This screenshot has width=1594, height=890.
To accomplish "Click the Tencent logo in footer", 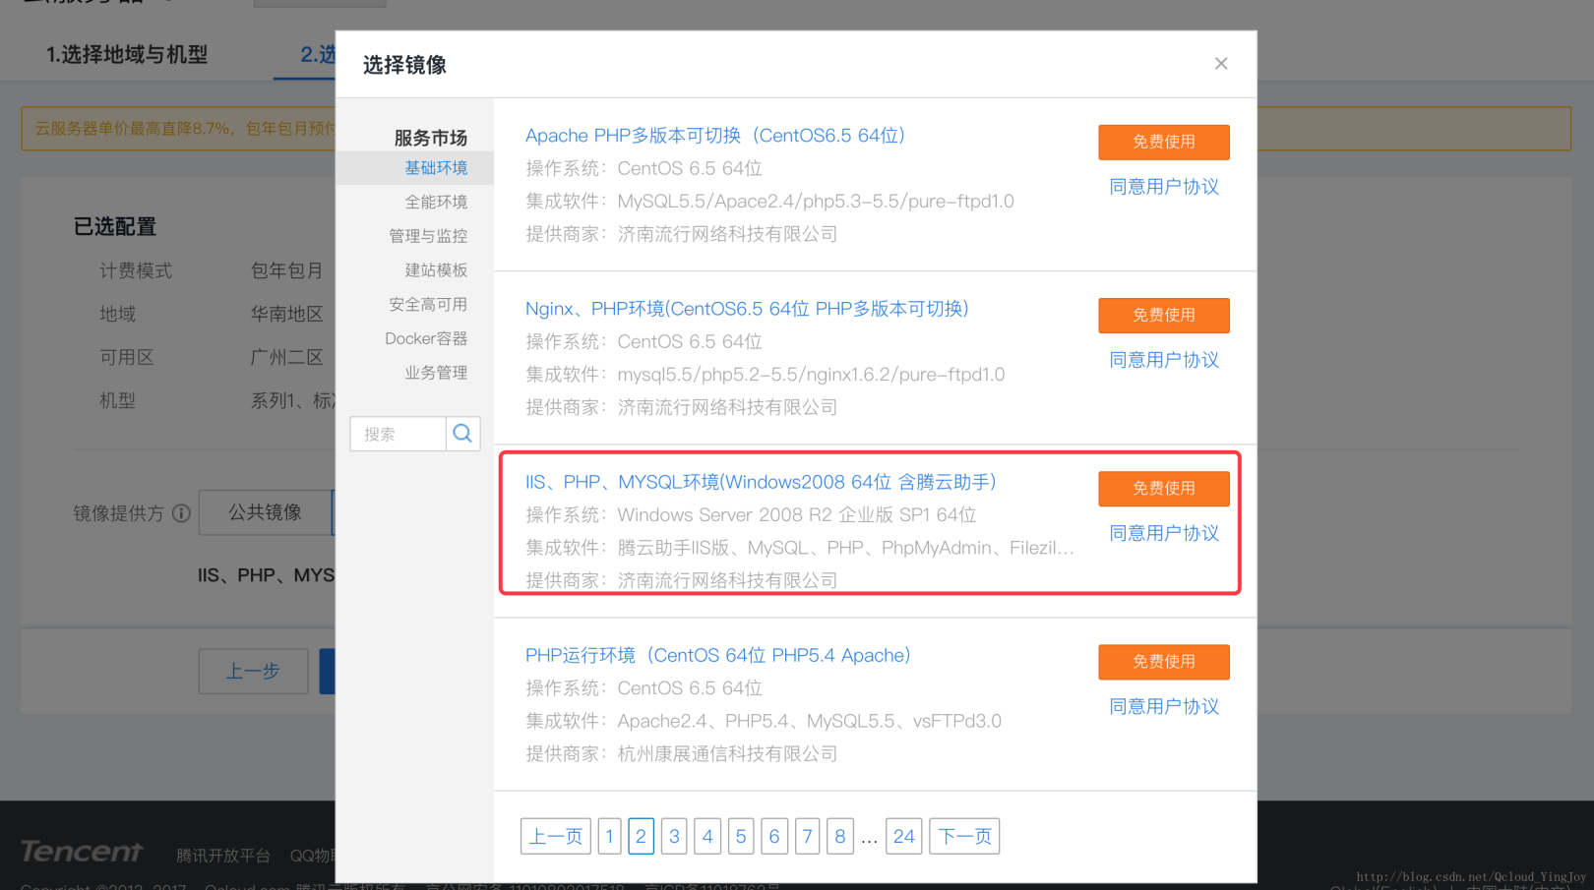I will [82, 852].
